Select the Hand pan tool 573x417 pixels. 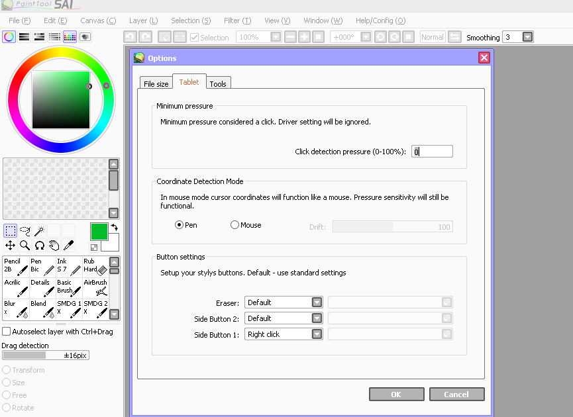[54, 246]
